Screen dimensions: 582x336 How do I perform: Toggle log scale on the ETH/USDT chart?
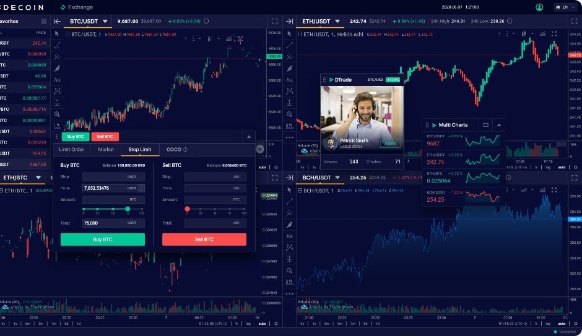click(548, 167)
